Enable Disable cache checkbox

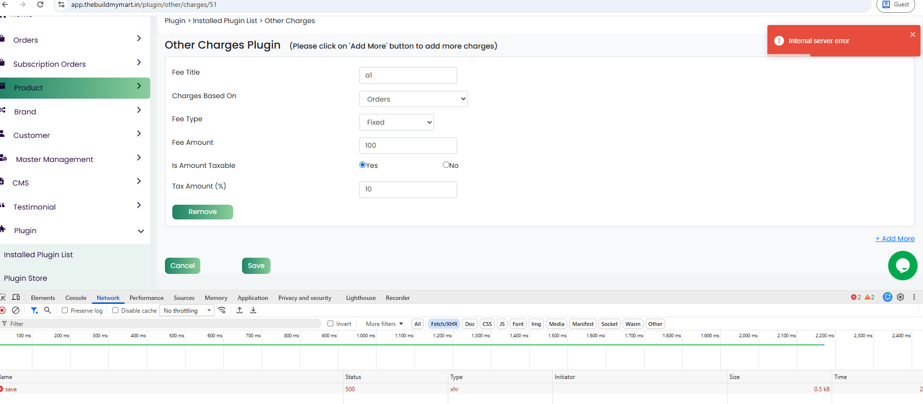click(115, 310)
